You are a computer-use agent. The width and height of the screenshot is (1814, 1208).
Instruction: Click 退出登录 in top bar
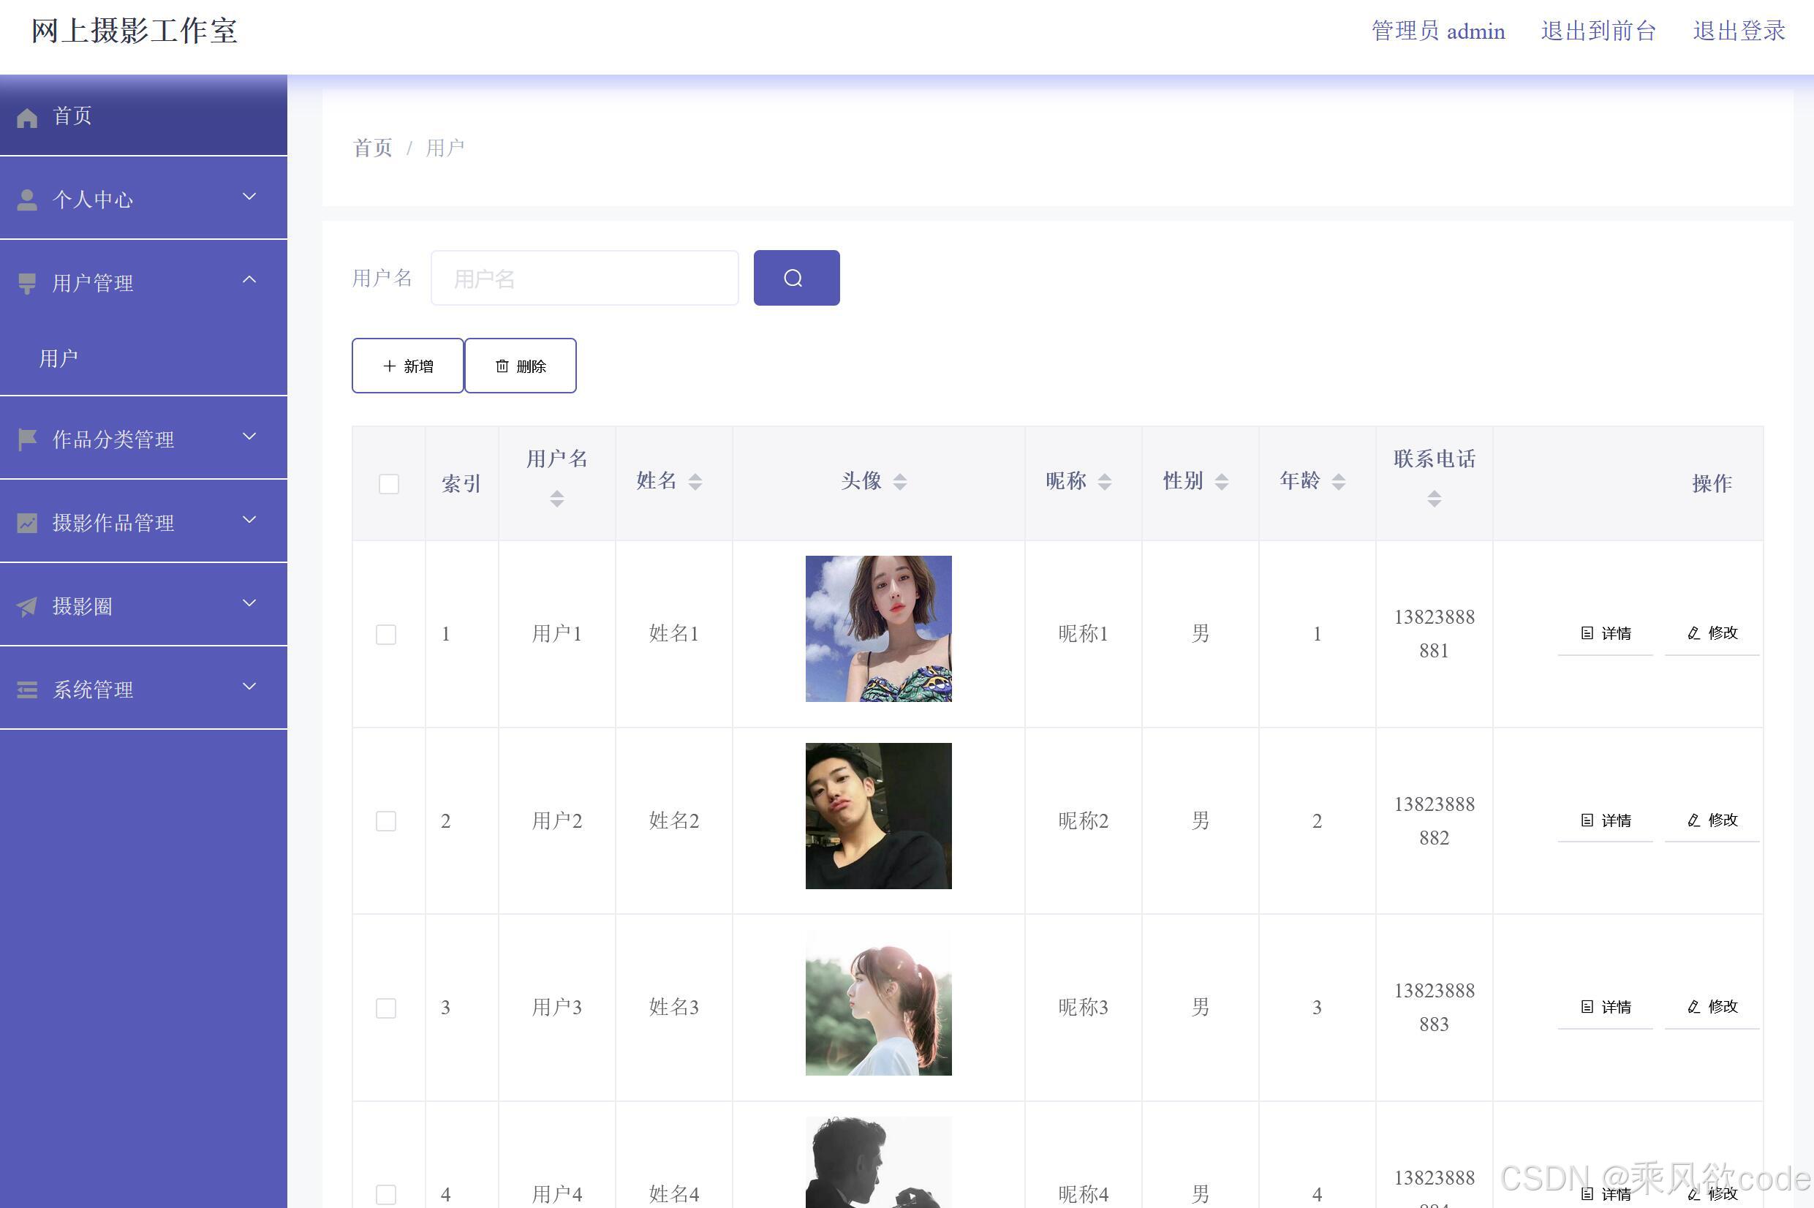point(1739,31)
